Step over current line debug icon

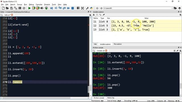click(56, 8)
